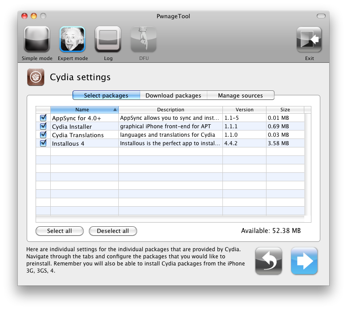
Task: Select the 'Installous 4' row name
Action: 68,143
